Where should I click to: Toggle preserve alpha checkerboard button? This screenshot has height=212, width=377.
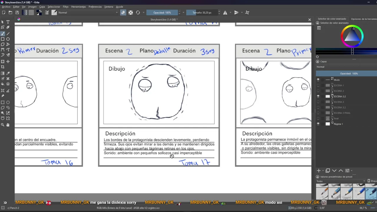click(130, 12)
